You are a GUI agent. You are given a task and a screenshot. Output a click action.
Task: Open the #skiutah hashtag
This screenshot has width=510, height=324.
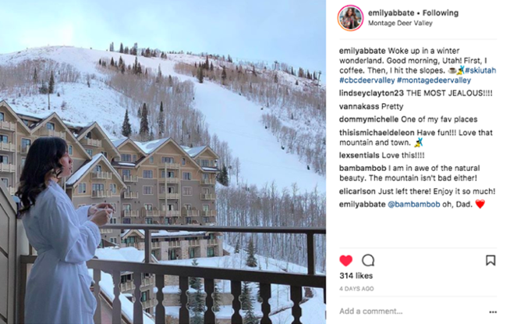[480, 70]
